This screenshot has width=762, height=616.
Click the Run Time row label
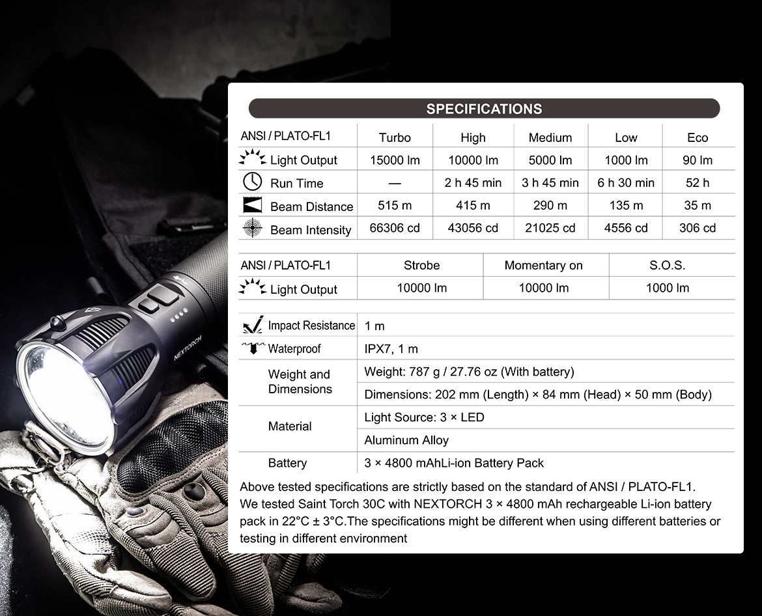tap(296, 183)
